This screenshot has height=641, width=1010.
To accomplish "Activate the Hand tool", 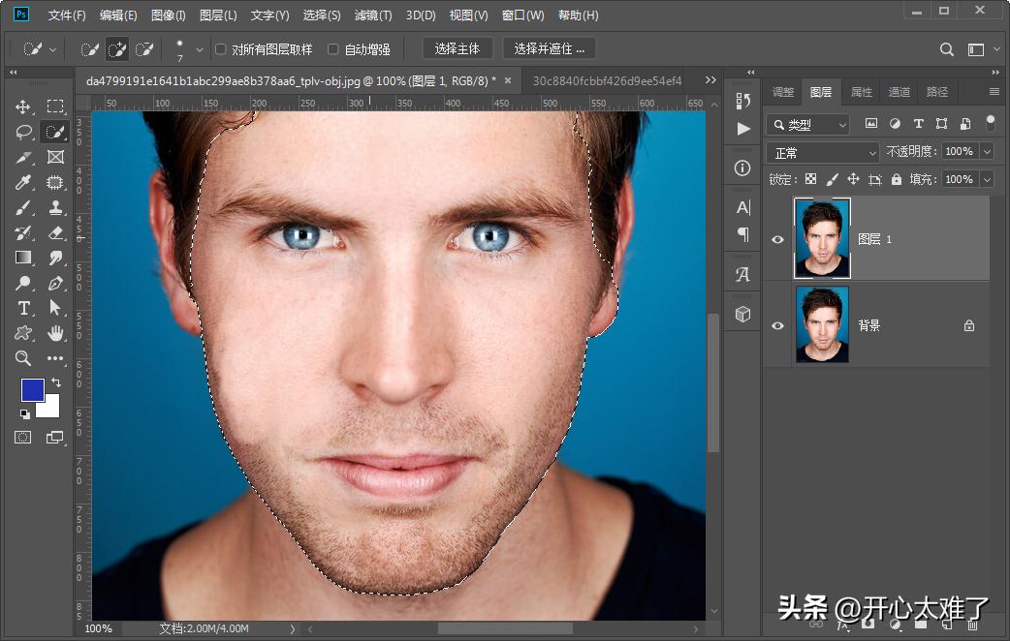I will tap(55, 333).
